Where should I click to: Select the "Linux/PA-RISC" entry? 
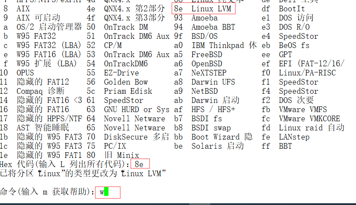(x=307, y=73)
